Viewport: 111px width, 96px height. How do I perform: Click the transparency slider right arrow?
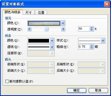(63, 29)
